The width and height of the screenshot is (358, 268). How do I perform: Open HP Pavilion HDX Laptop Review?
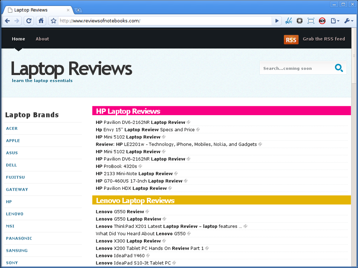(131, 188)
